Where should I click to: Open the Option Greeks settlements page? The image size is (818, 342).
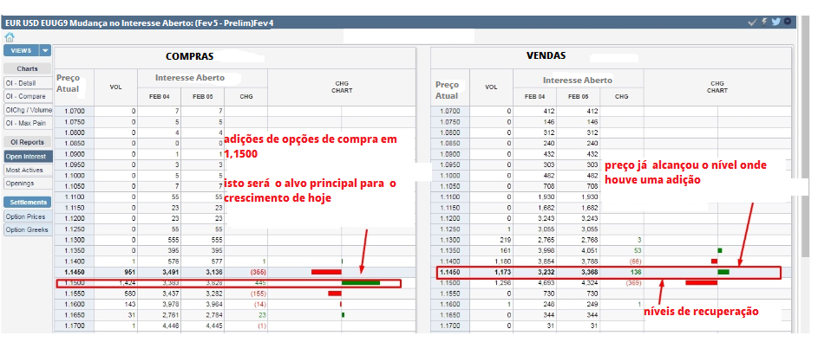pos(28,229)
